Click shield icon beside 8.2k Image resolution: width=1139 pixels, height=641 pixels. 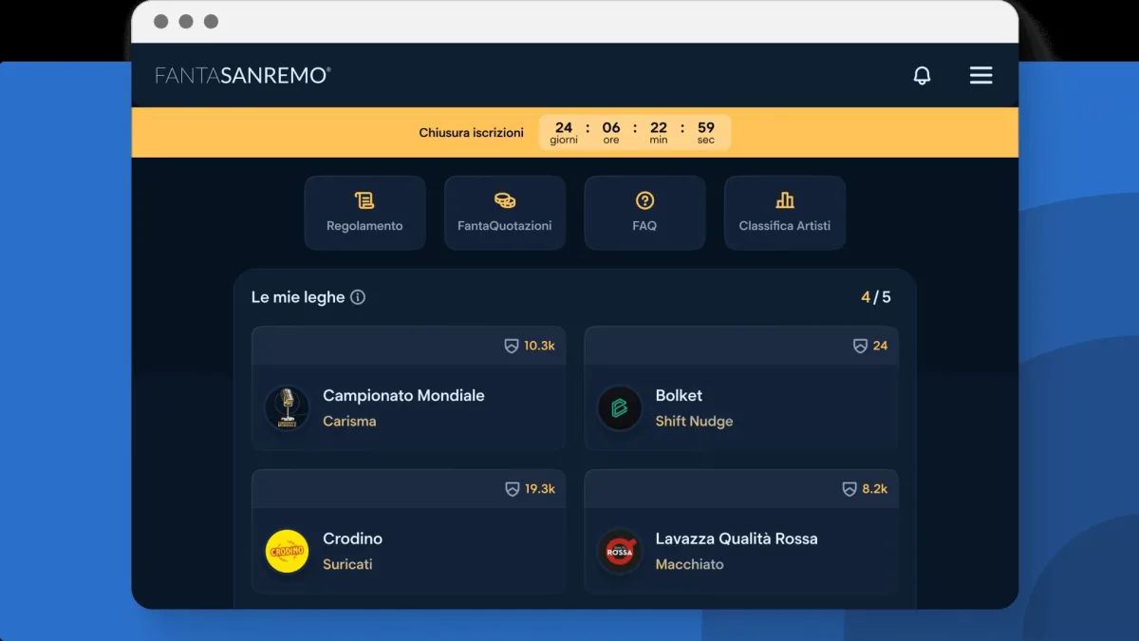pyautogui.click(x=850, y=489)
